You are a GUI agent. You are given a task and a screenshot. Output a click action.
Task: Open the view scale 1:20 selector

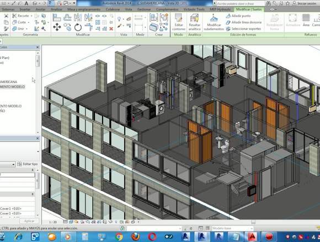pyautogui.click(x=53, y=222)
